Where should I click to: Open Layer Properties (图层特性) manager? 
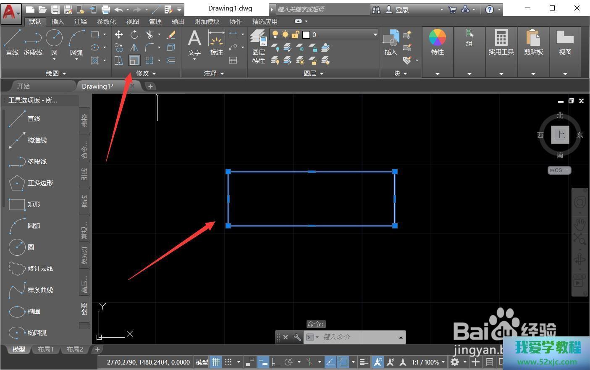click(x=259, y=46)
